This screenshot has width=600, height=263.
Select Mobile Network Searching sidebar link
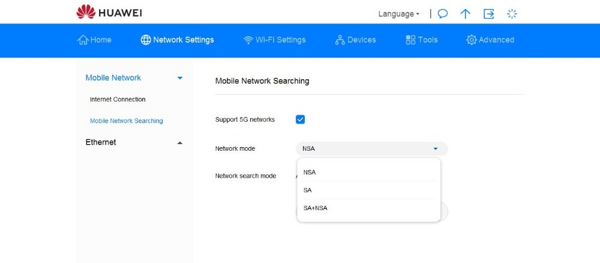126,121
